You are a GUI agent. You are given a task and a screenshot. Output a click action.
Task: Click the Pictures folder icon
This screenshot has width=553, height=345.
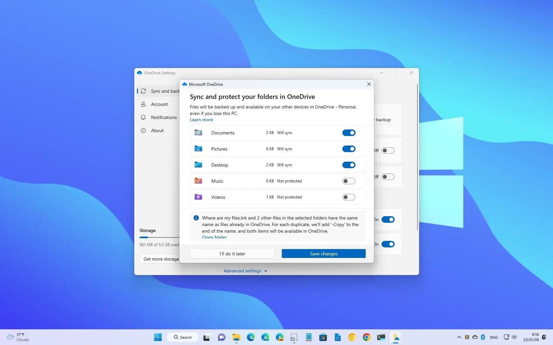[x=198, y=149]
